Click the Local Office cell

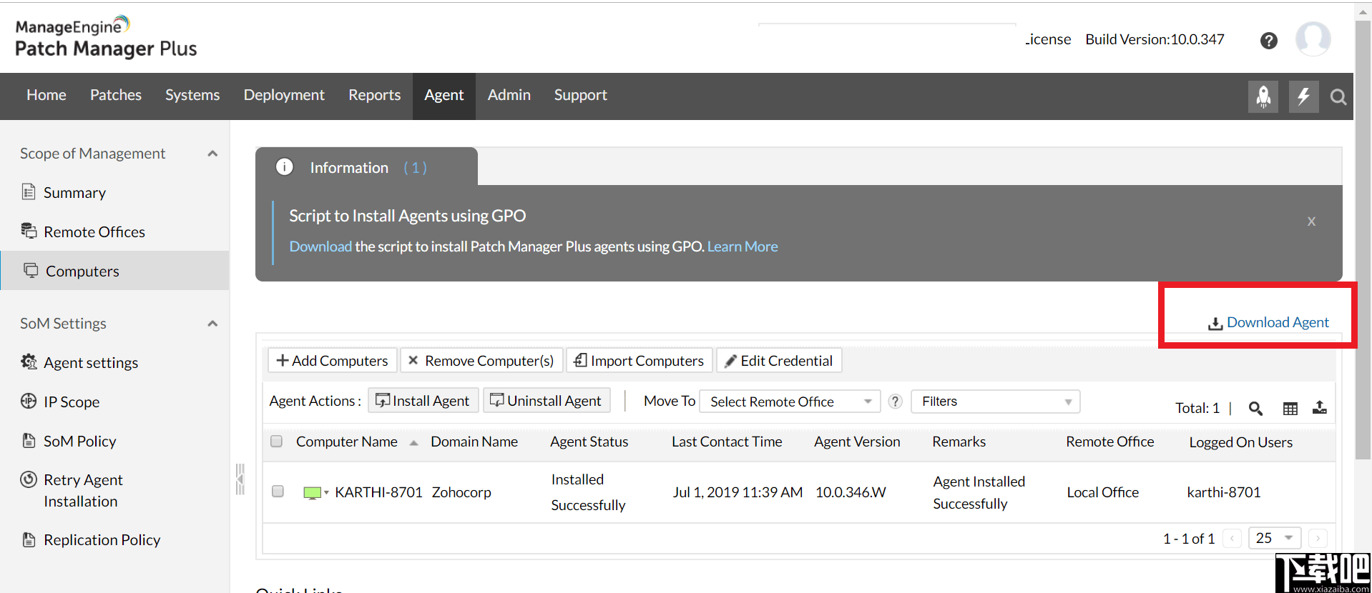click(1103, 492)
